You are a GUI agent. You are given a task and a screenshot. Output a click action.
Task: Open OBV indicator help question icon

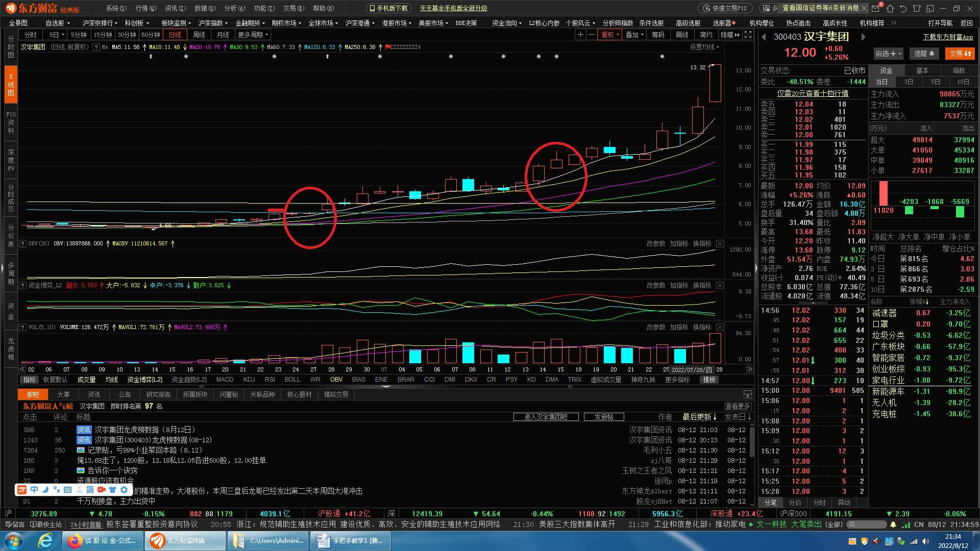(x=22, y=243)
